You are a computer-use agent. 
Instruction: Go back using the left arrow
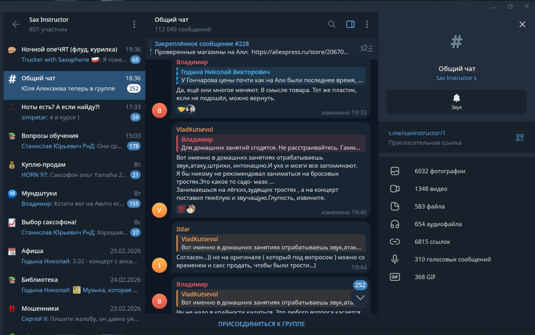click(16, 24)
